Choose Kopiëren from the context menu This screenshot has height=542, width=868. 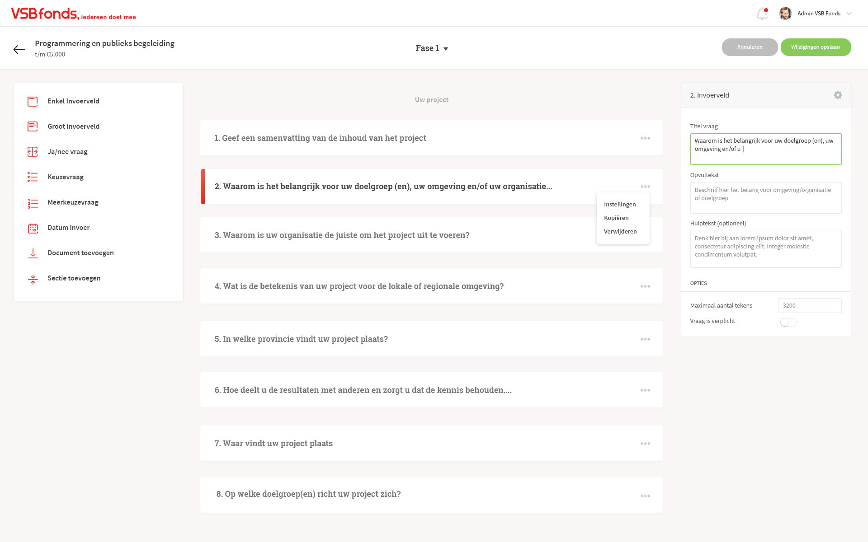coord(616,218)
